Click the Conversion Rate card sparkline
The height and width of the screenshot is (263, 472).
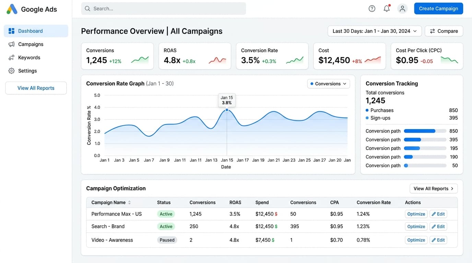tap(295, 60)
